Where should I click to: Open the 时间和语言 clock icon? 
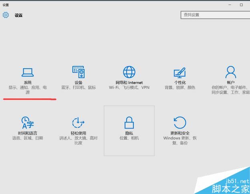pos(28,123)
